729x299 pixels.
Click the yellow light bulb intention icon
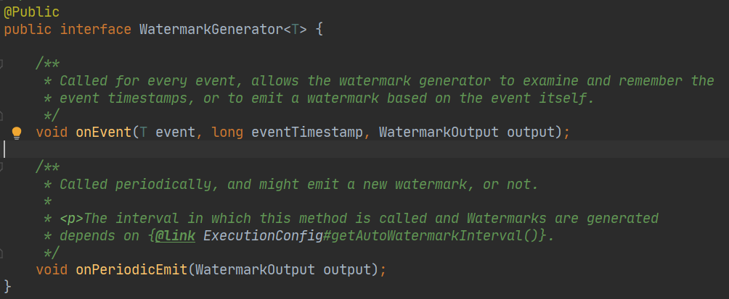click(x=17, y=133)
